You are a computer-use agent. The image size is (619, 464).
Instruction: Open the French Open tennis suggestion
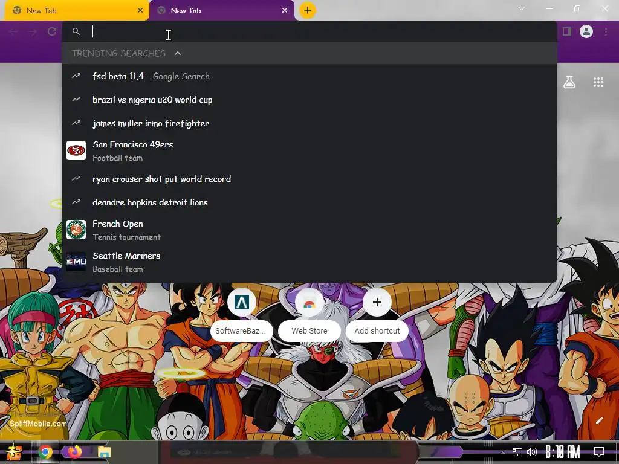(309, 230)
